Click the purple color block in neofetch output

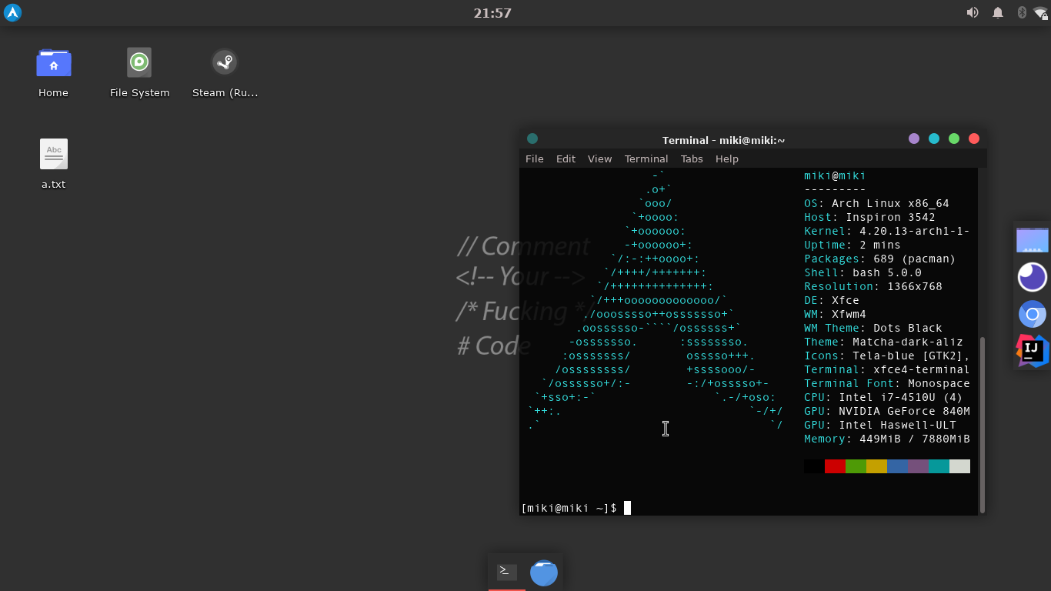click(918, 466)
